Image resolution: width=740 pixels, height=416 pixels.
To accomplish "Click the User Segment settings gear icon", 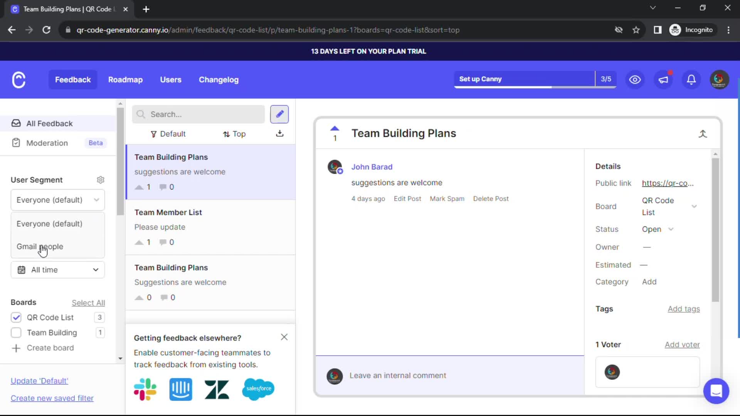I will coord(101,180).
